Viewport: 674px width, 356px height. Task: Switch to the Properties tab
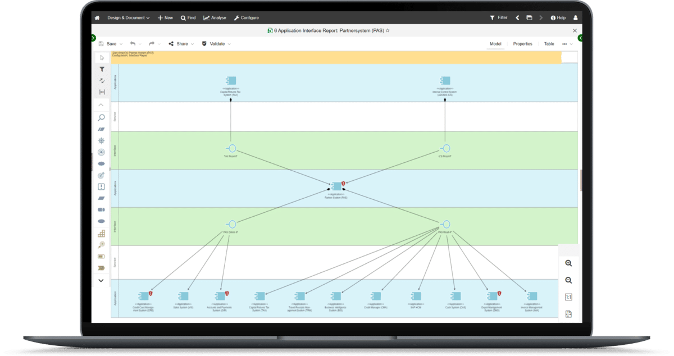coord(522,43)
